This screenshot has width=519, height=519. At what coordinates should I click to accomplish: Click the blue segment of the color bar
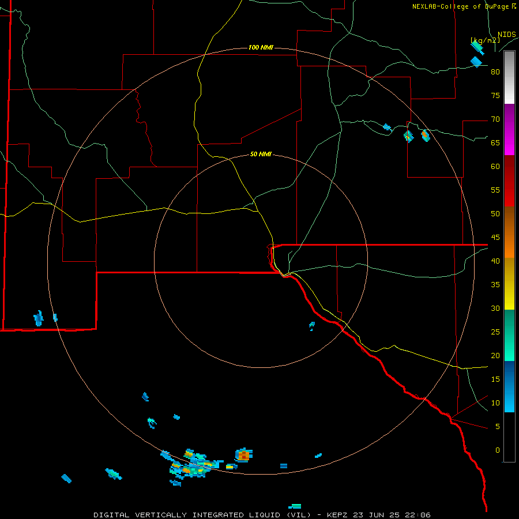click(509, 386)
